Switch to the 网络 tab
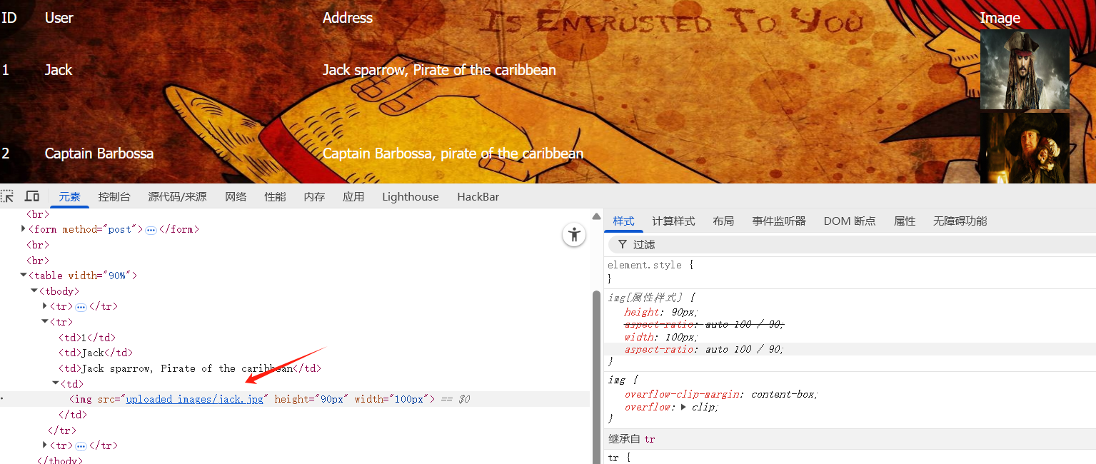 coord(236,197)
